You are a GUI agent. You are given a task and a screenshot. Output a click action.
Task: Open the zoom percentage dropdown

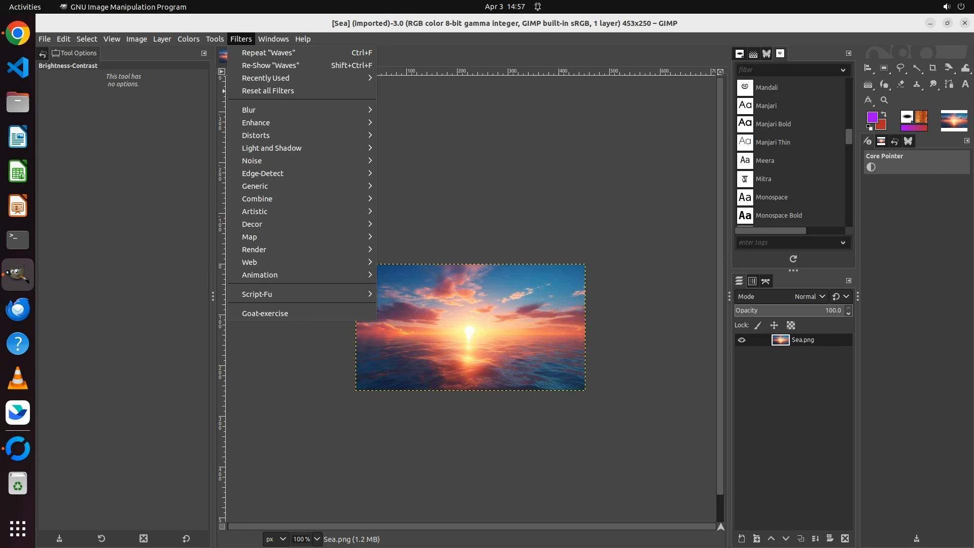click(x=317, y=539)
